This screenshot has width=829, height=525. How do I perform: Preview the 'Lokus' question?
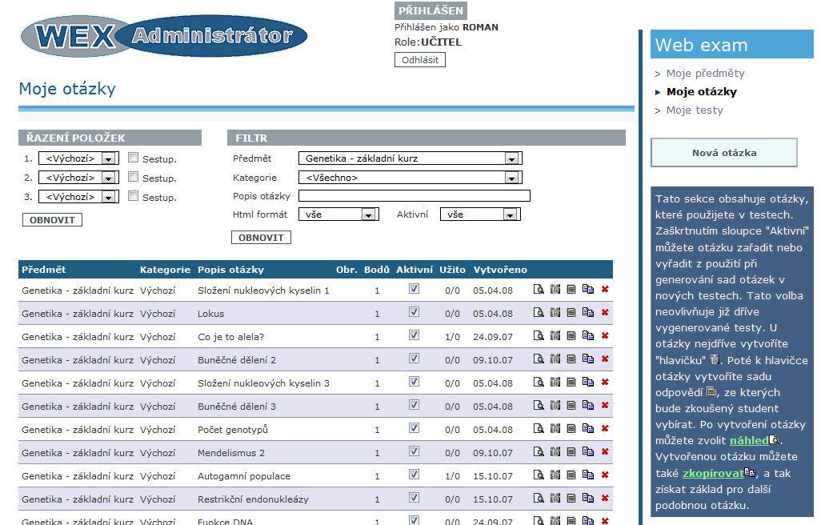(x=539, y=312)
